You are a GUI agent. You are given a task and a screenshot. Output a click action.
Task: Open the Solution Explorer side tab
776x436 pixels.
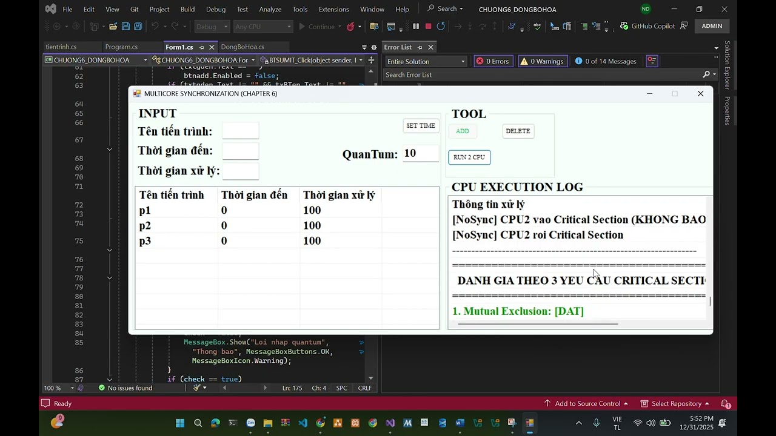[727, 65]
